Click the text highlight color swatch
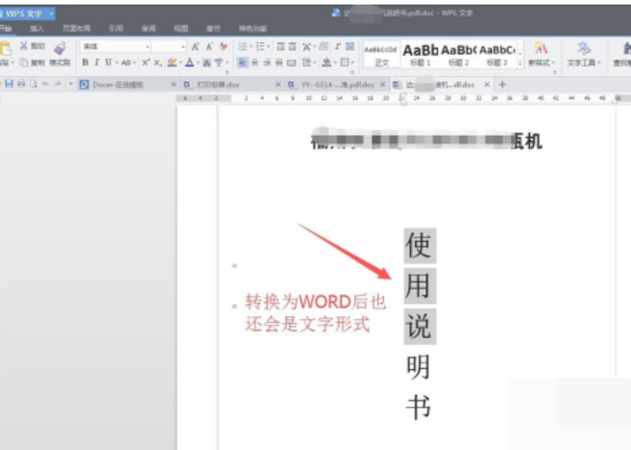Image resolution: width=631 pixels, height=450 pixels. (172, 62)
